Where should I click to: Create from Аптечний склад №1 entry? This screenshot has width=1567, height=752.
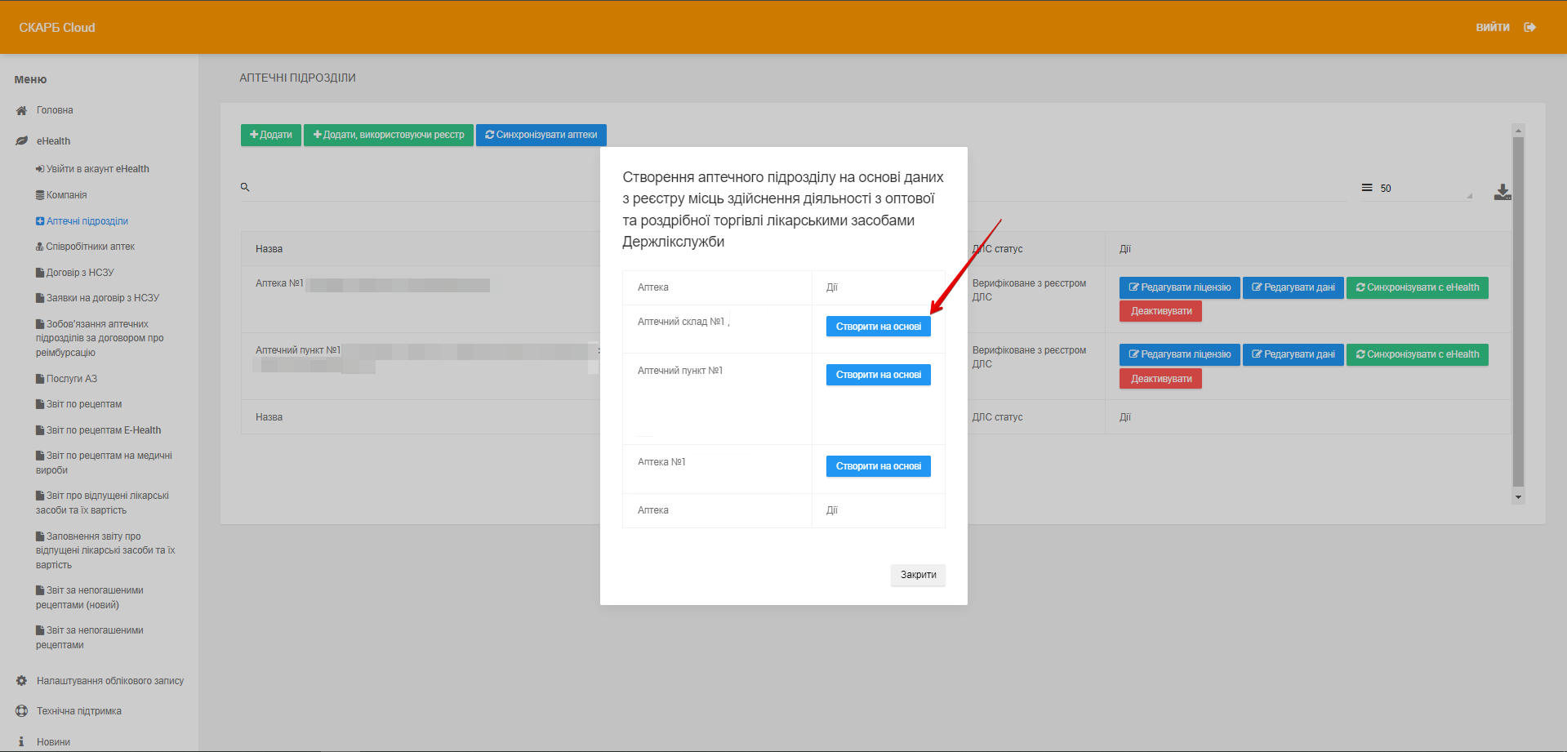click(878, 327)
